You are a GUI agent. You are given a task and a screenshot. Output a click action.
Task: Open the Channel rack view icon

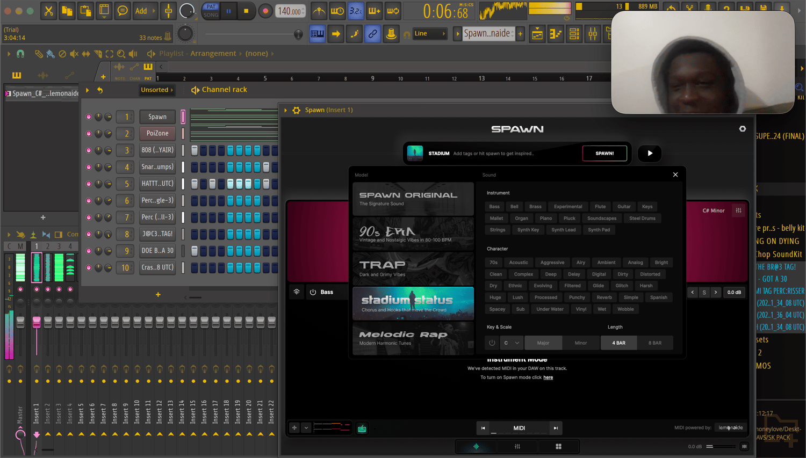[x=574, y=34]
